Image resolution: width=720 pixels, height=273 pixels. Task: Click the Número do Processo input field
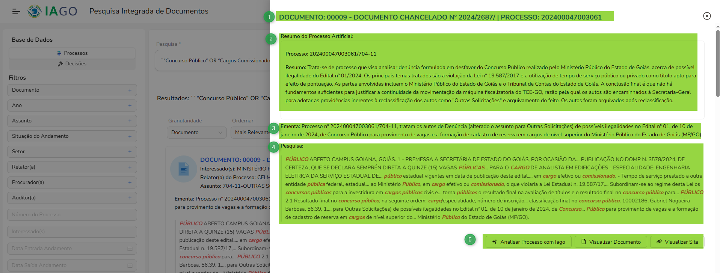[72, 215]
